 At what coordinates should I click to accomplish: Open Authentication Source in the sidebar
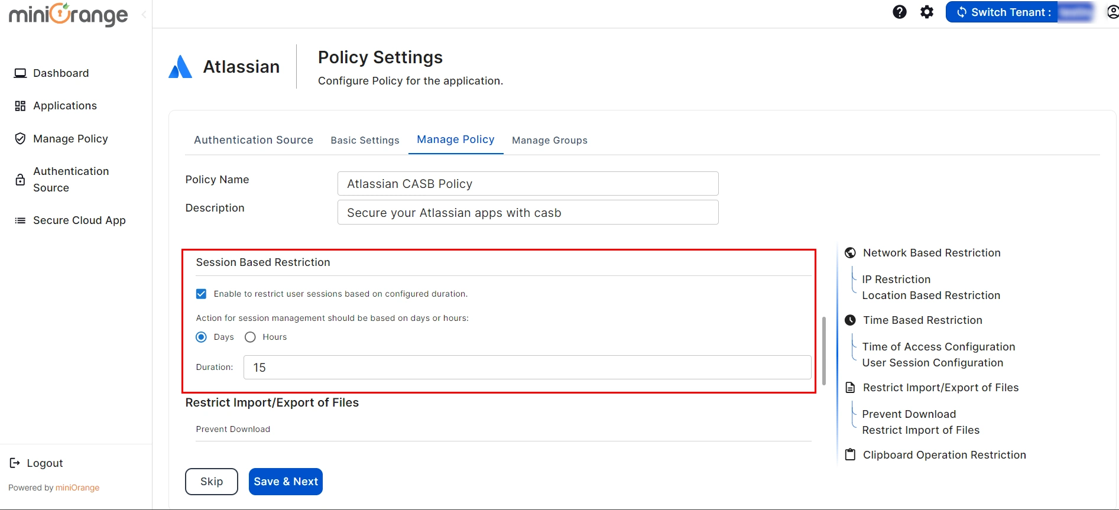click(x=71, y=180)
